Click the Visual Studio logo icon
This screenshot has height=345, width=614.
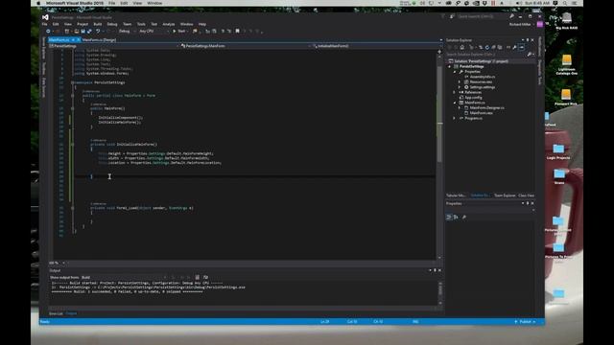coord(45,17)
